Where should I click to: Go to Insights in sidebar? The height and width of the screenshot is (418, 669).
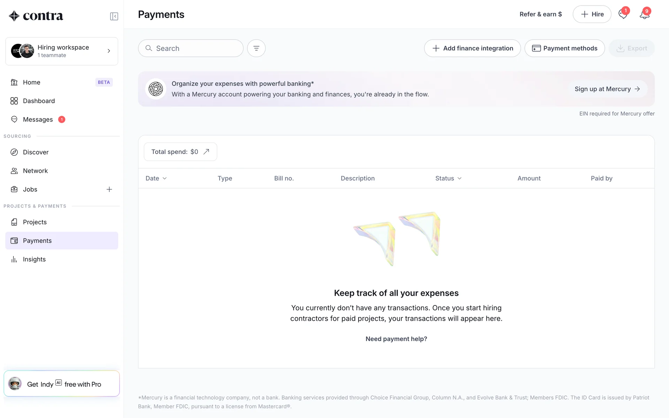(x=34, y=260)
